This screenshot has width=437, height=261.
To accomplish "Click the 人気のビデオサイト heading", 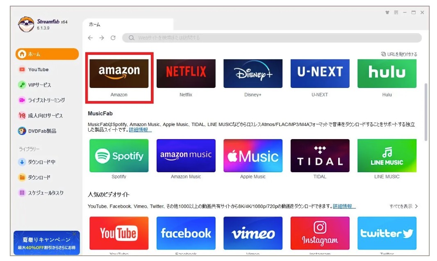I will click(x=109, y=194).
